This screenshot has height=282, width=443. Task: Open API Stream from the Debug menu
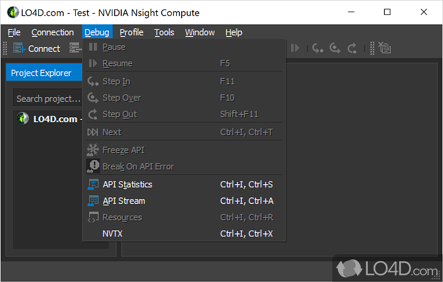click(x=124, y=201)
